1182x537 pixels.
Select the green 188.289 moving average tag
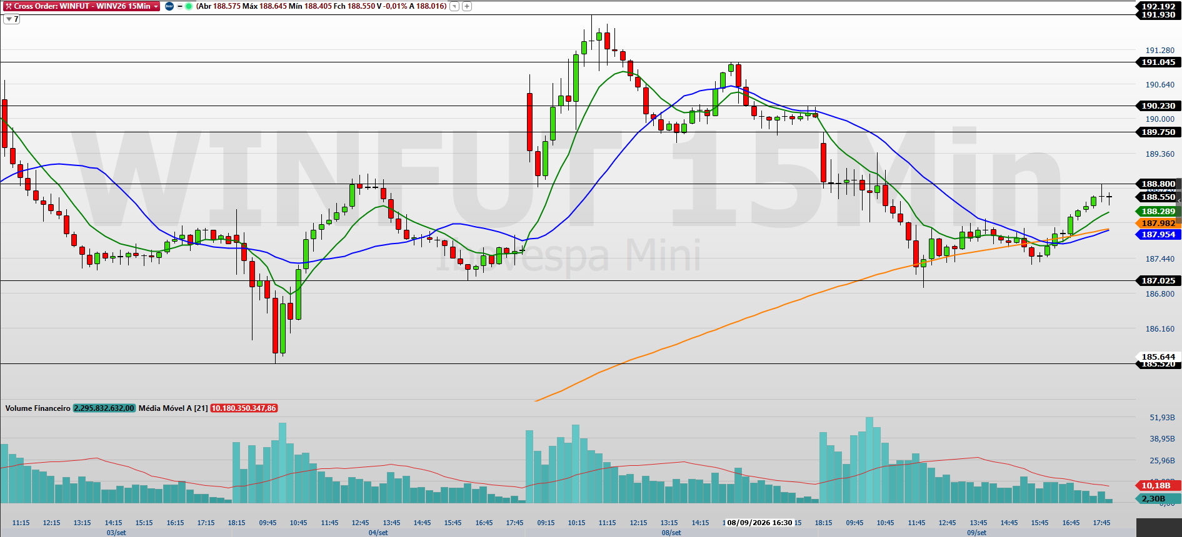point(1158,212)
